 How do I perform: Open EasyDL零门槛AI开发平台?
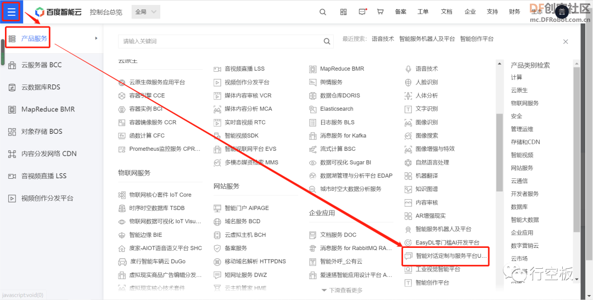pyautogui.click(x=447, y=242)
